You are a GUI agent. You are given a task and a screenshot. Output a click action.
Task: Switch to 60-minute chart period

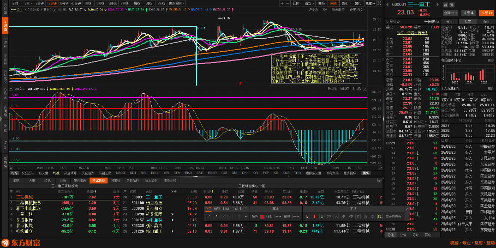click(76, 3)
